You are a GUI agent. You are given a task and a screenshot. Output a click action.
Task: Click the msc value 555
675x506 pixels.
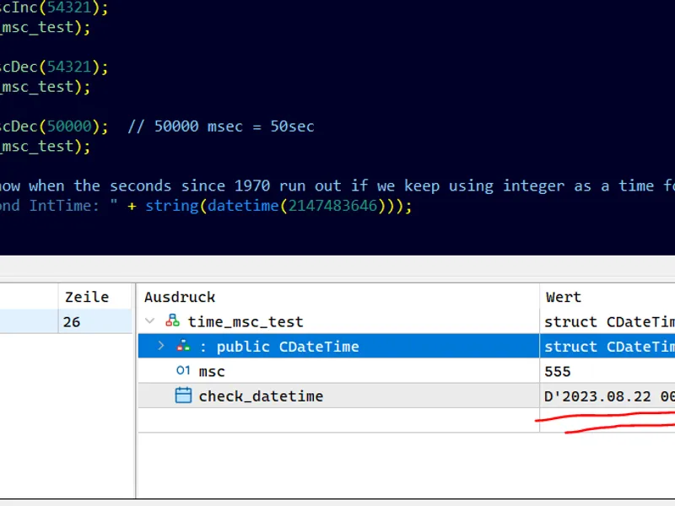pyautogui.click(x=558, y=371)
